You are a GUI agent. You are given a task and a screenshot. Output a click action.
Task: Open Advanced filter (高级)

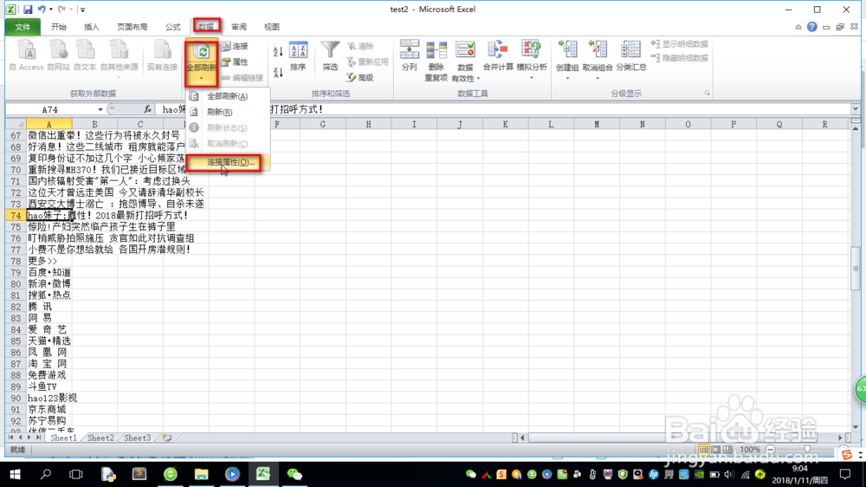point(360,78)
